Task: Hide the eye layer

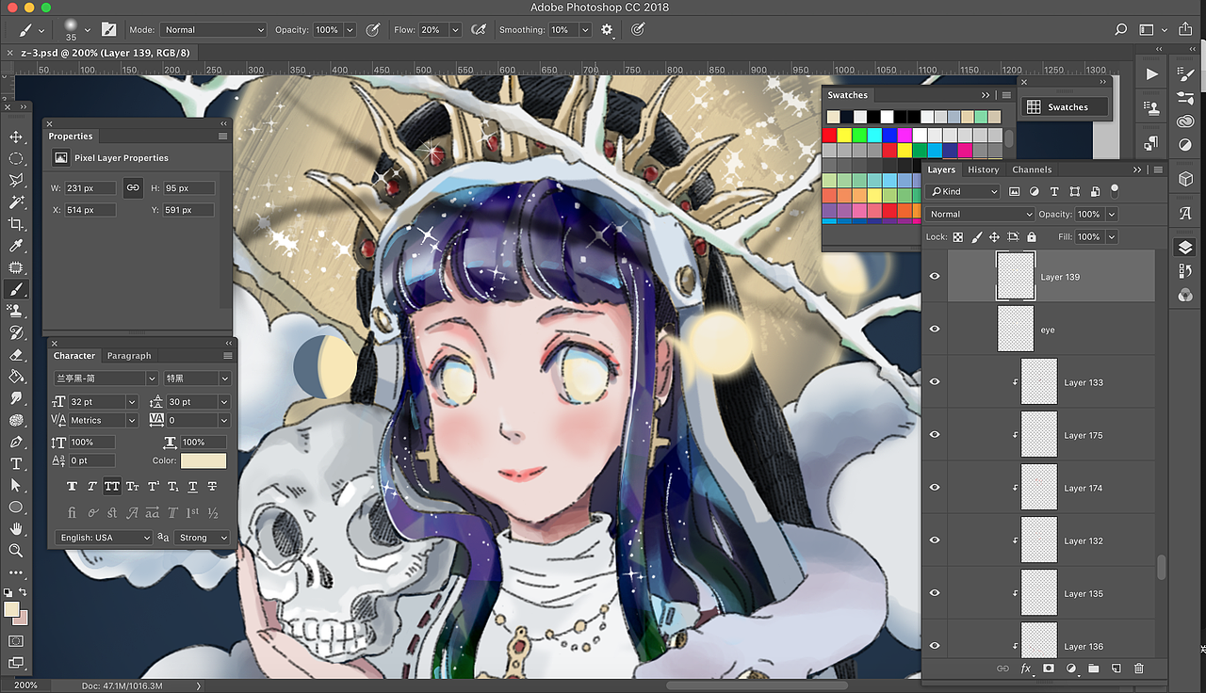Action: pos(935,329)
